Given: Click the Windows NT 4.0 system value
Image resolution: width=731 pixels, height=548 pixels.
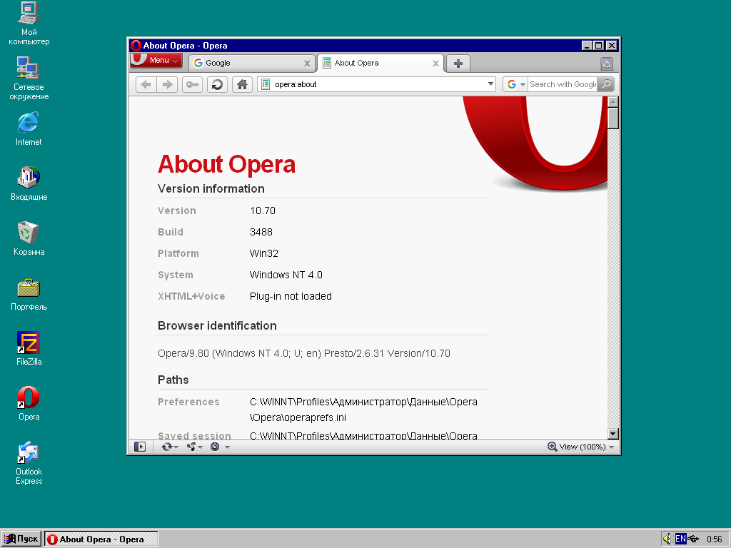Looking at the screenshot, I should (286, 275).
